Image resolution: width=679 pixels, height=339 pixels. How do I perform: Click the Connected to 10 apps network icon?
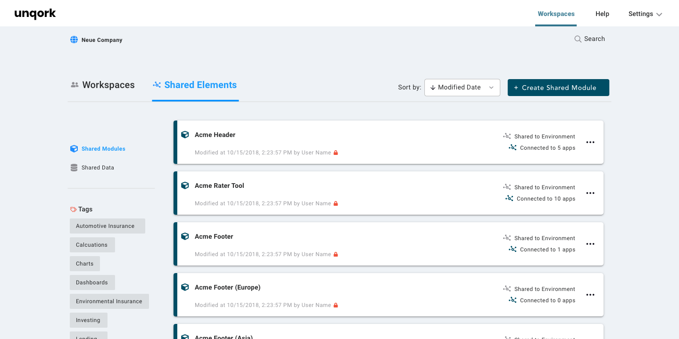tap(509, 198)
